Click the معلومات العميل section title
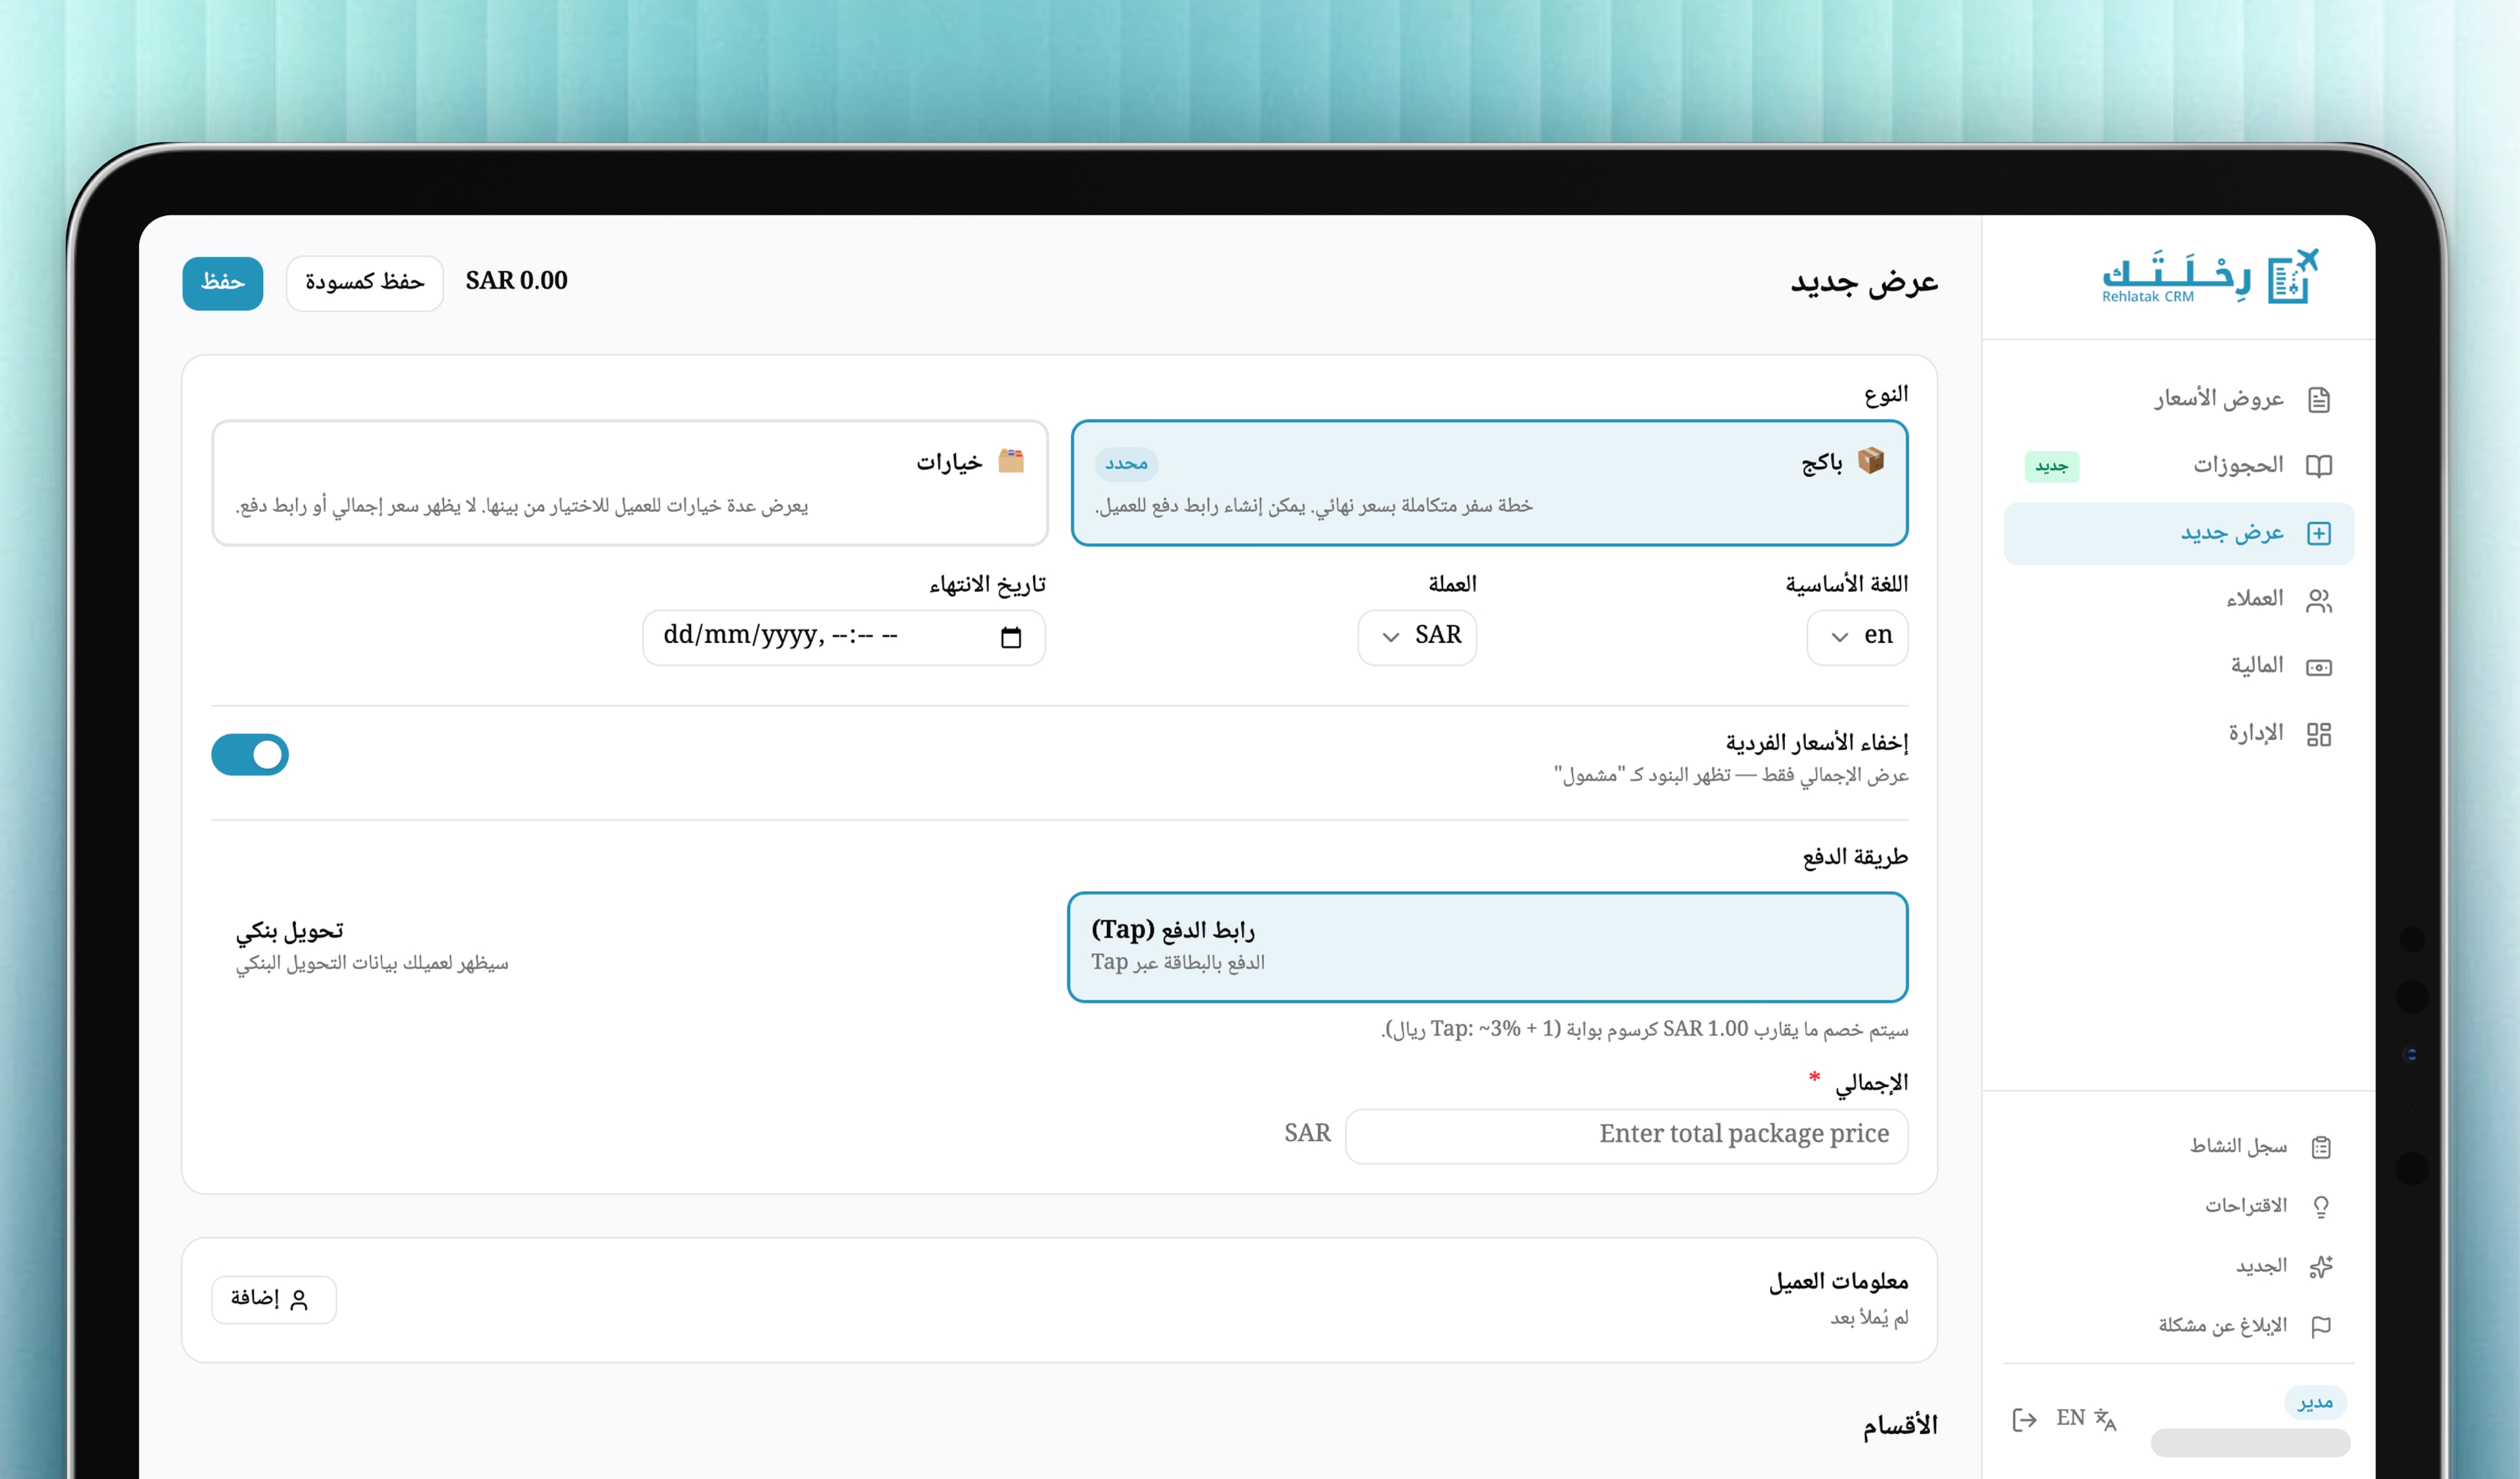This screenshot has height=1479, width=2520. pyautogui.click(x=1839, y=1282)
